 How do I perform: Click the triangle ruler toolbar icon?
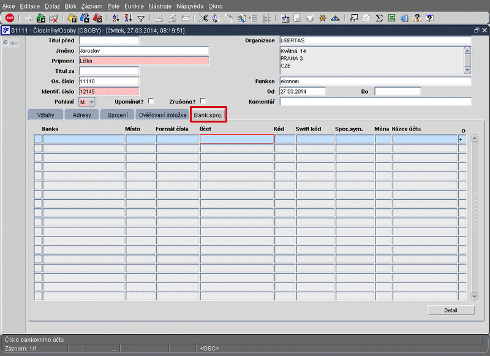pyautogui.click(x=335, y=18)
